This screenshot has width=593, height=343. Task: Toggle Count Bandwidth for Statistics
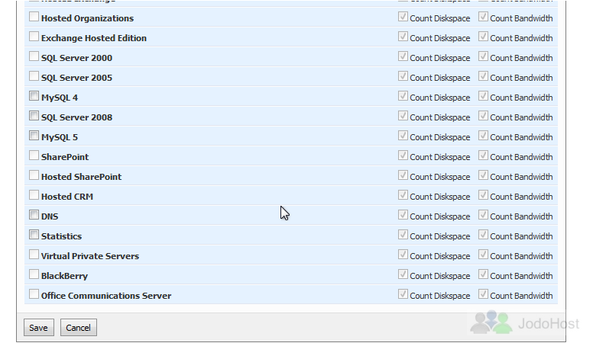click(483, 235)
